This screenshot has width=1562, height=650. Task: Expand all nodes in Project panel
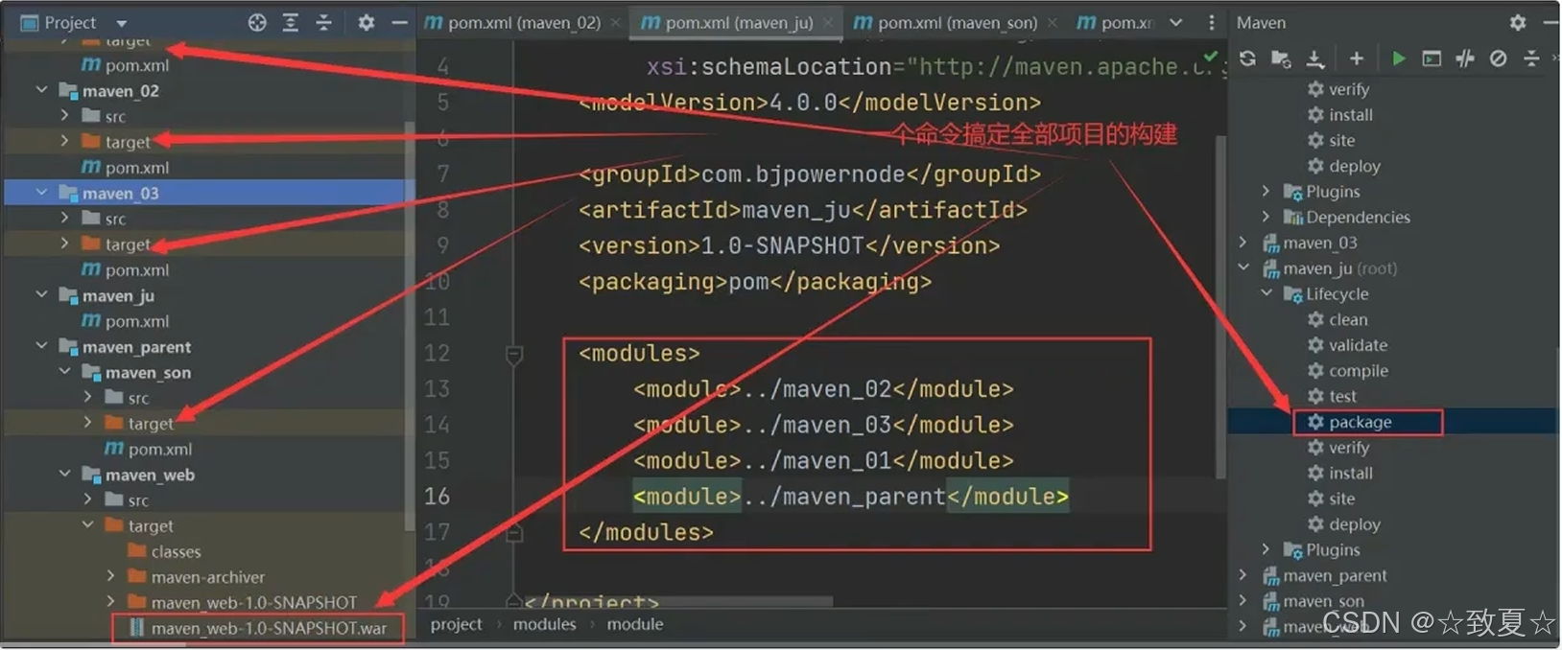pos(291,22)
